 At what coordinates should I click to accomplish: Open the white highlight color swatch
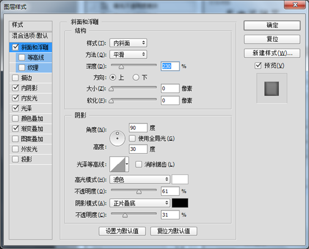coord(180,179)
